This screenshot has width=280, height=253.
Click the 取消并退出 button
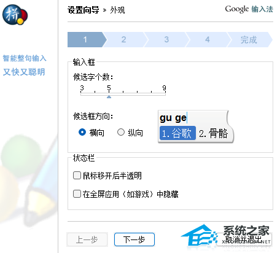[244, 239]
